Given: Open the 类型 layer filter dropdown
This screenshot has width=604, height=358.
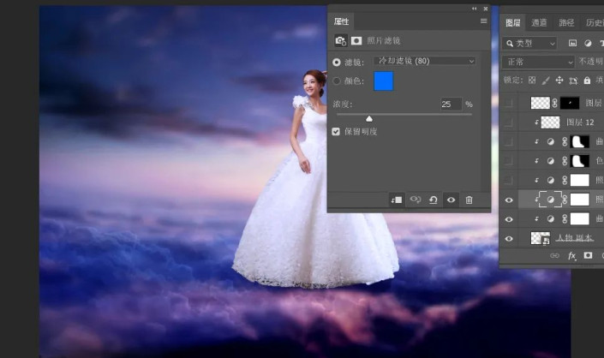Looking at the screenshot, I should tap(529, 43).
